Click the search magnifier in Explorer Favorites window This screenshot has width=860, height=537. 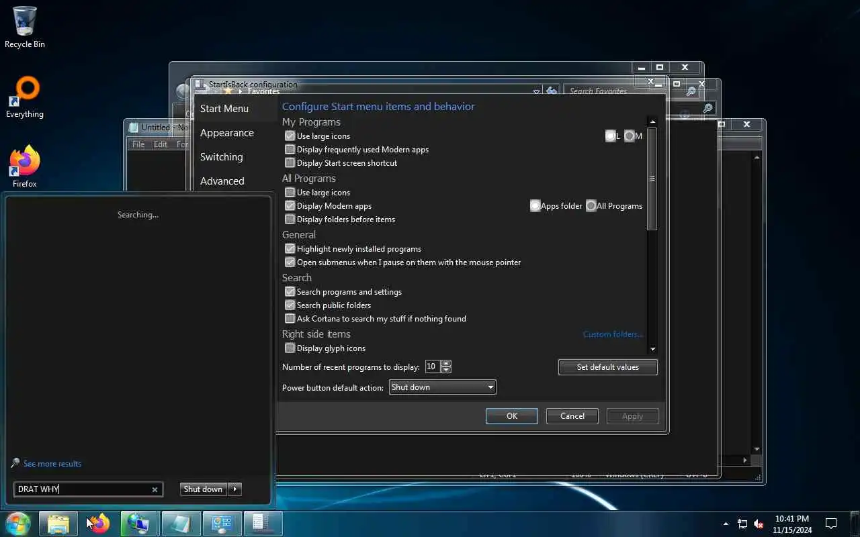point(691,91)
